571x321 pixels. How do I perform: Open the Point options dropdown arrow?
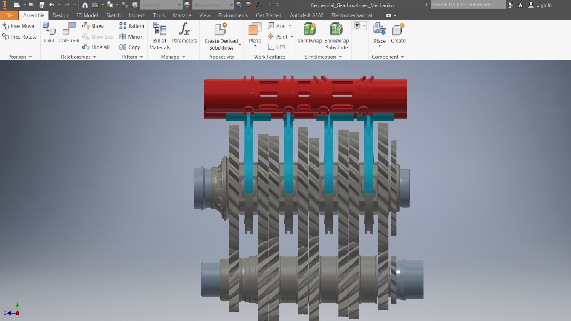pos(292,37)
